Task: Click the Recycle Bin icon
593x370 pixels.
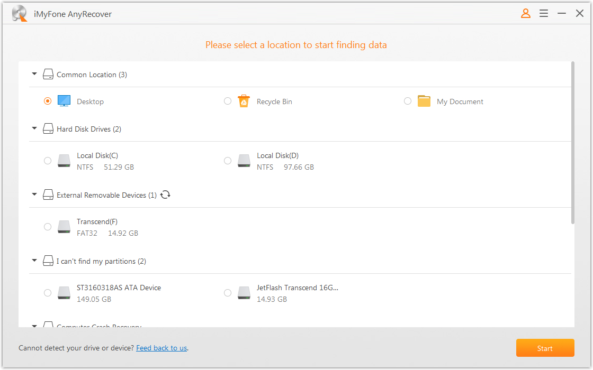Action: point(244,101)
